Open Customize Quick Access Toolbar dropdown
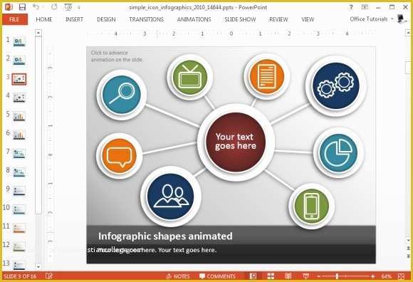 79,8
